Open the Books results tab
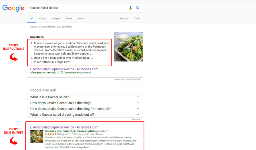Viewport: 256px width, 150px height. (69, 19)
